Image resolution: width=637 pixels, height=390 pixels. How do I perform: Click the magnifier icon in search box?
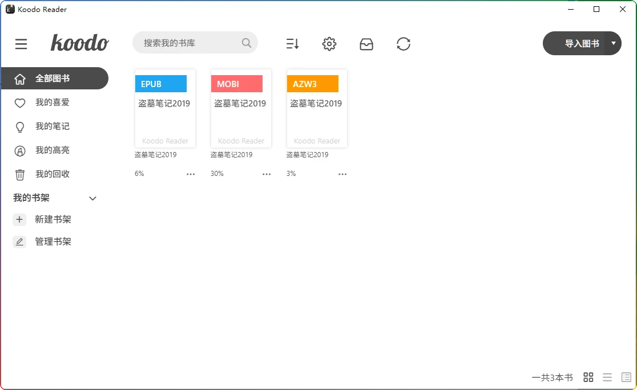point(247,43)
